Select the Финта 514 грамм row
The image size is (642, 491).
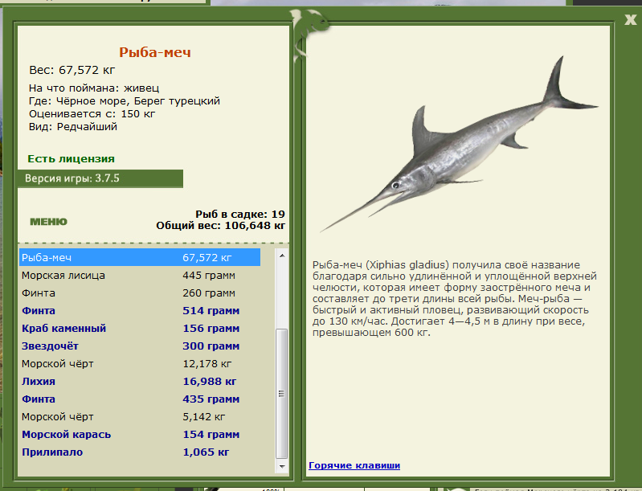(x=140, y=310)
